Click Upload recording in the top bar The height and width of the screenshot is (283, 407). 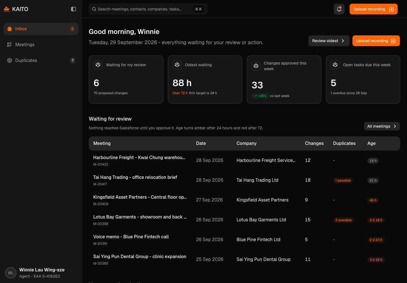click(x=374, y=9)
